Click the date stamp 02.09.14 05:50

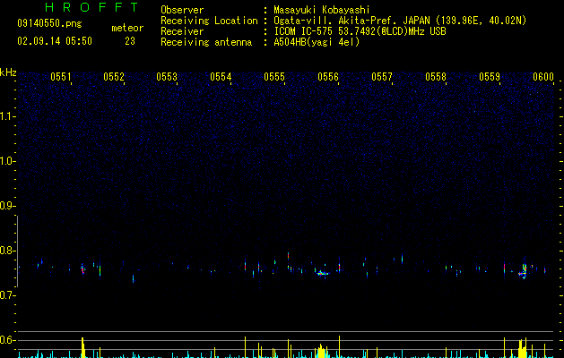tap(55, 41)
